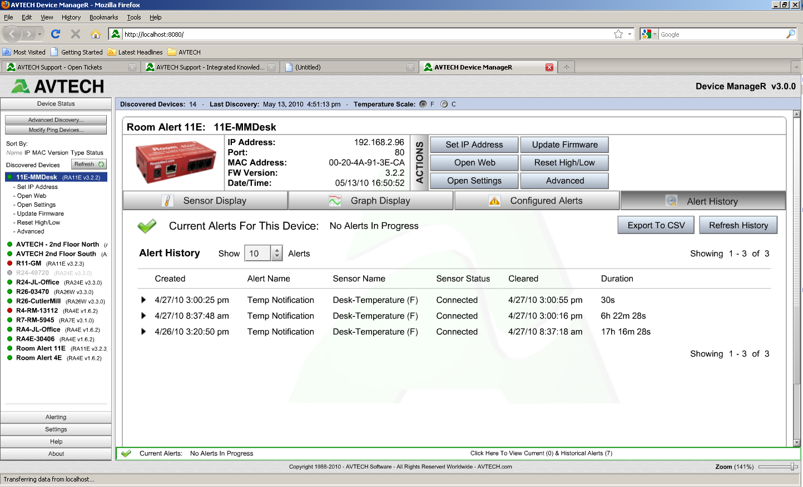
Task: Click the Update Firmware button
Action: point(565,145)
